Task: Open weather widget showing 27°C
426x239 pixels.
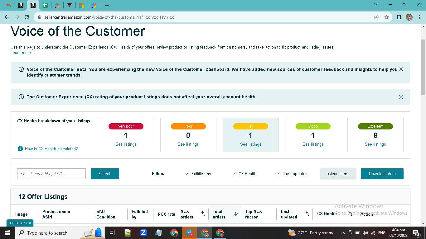Action: [x=311, y=233]
